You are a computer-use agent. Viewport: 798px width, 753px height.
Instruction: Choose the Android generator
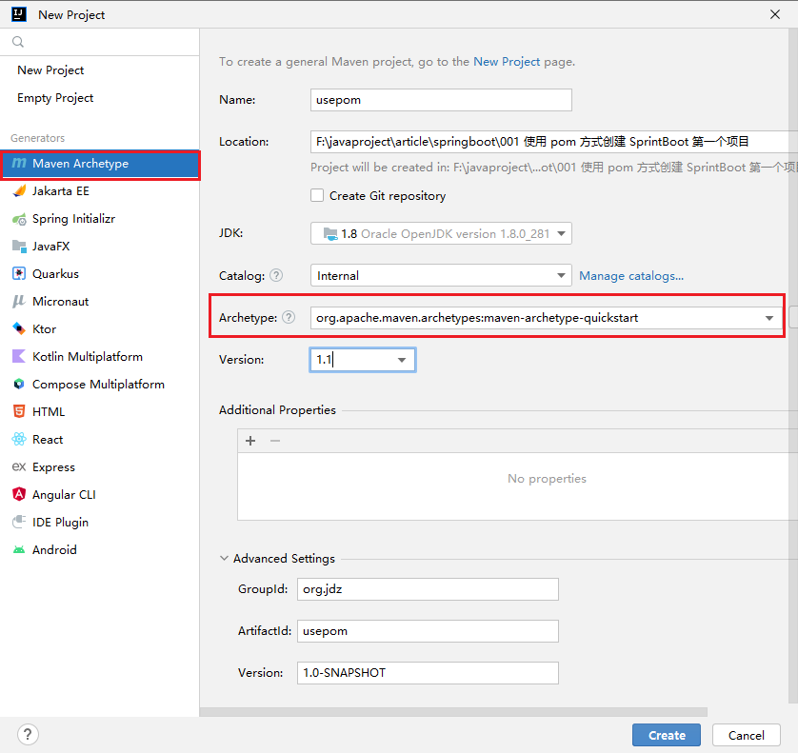[100, 549]
